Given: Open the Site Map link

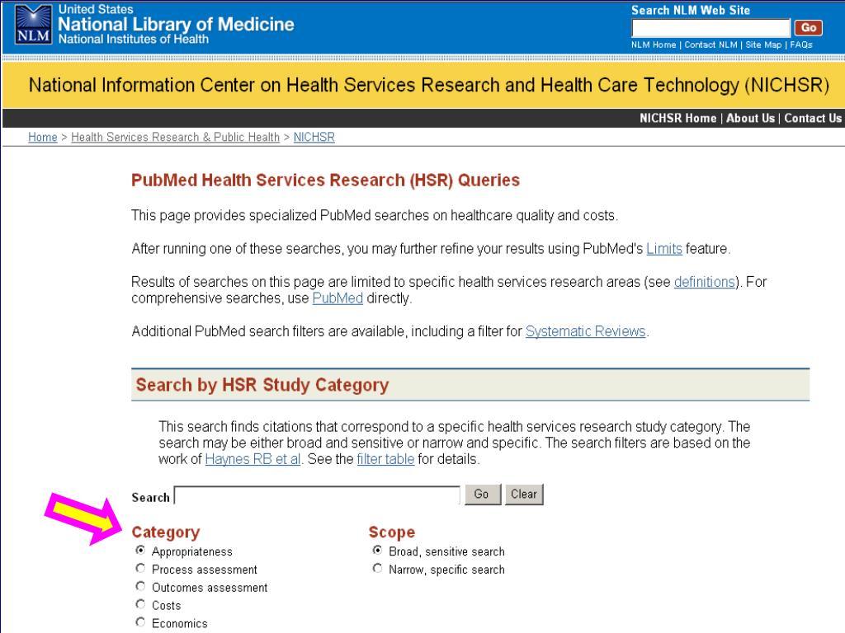Looking at the screenshot, I should click(x=763, y=45).
